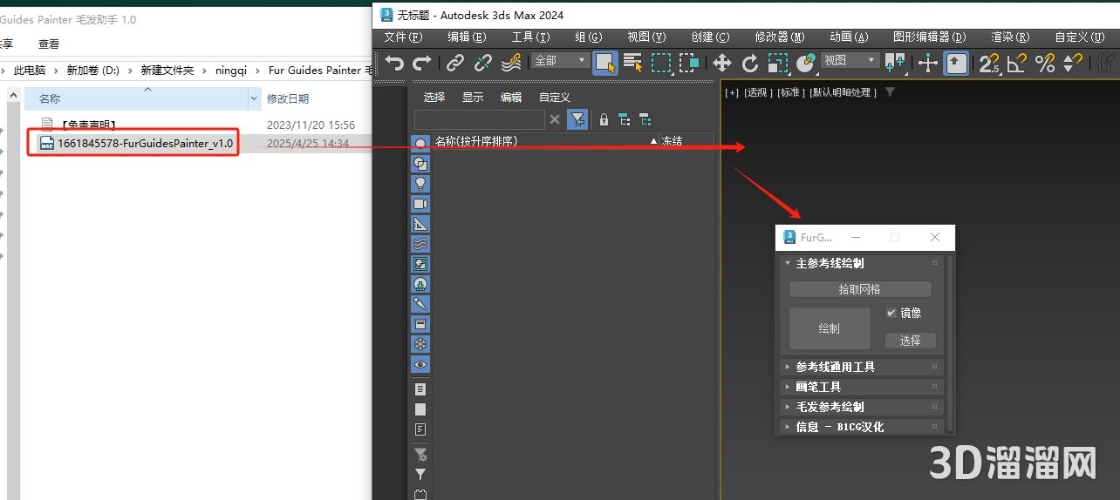The width and height of the screenshot is (1120, 500).
Task: Open the 图形编辑器(D) menu
Action: click(930, 37)
